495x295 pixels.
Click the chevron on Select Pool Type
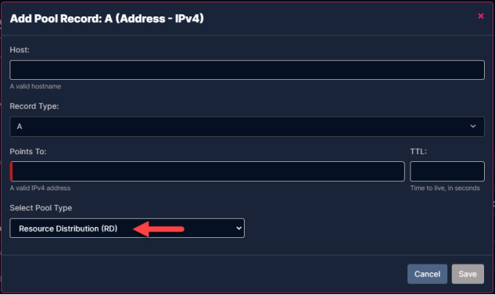(239, 228)
